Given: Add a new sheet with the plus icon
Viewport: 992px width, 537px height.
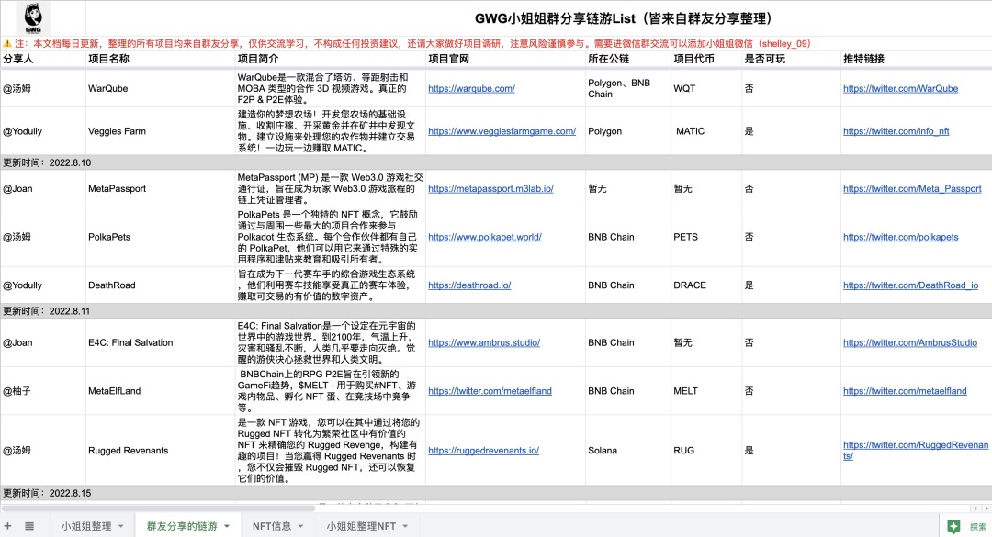Looking at the screenshot, I should point(7,526).
